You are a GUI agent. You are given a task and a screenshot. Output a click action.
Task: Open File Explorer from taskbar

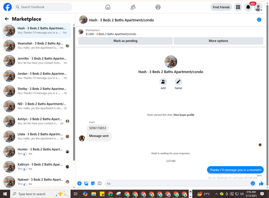coord(94,194)
